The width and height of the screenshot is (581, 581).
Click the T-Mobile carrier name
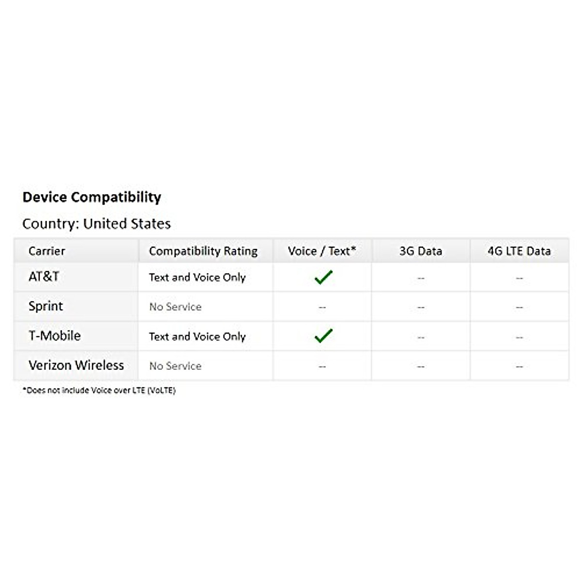(x=54, y=336)
